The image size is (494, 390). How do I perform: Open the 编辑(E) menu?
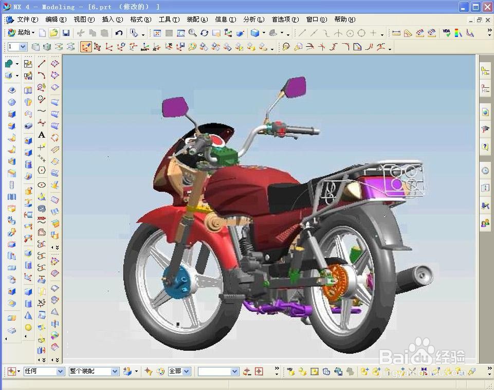pyautogui.click(x=56, y=20)
